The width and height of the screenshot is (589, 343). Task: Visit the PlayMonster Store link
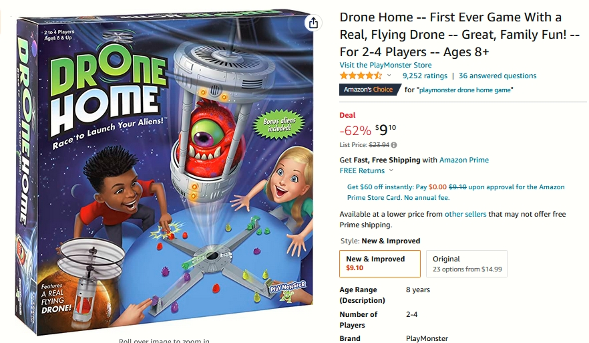click(385, 65)
